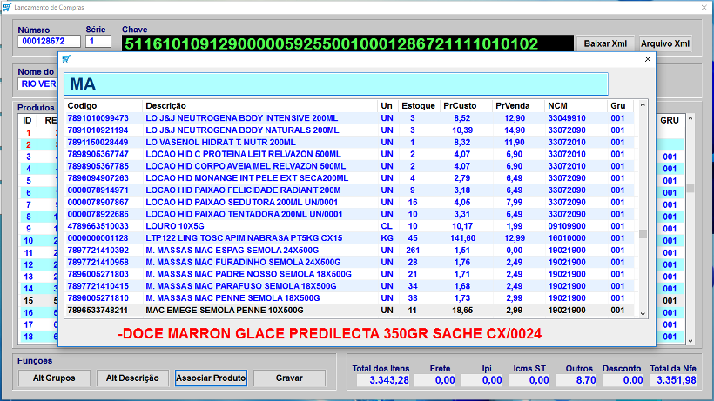
Task: Select M. MASSAS MAC PENNE SEMOLA 18X500G
Action: click(x=349, y=298)
